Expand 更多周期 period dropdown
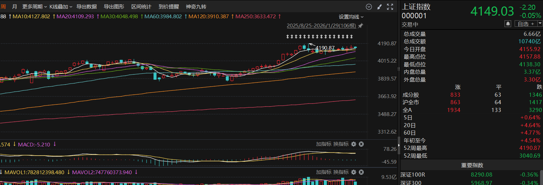Viewport: 543px width, 185px height. pyautogui.click(x=34, y=7)
